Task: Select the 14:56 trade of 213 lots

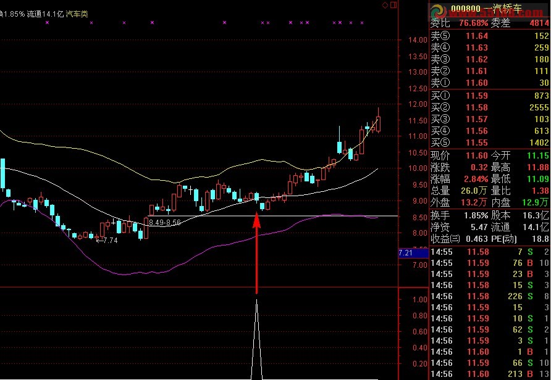Action: click(x=489, y=374)
